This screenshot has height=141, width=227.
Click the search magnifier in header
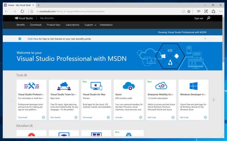(x=208, y=18)
